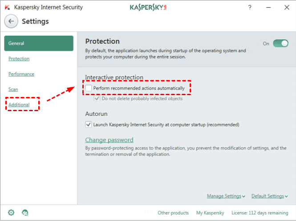Uncheck Do not delete probably infected objects
The width and height of the screenshot is (296, 221).
pos(97,98)
